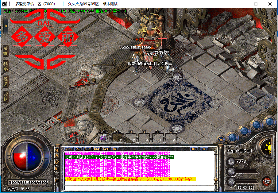Collapse the left side panel arrow
278x193 pixels.
6,26
